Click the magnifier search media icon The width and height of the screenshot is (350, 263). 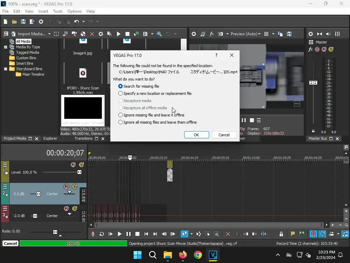point(159,34)
